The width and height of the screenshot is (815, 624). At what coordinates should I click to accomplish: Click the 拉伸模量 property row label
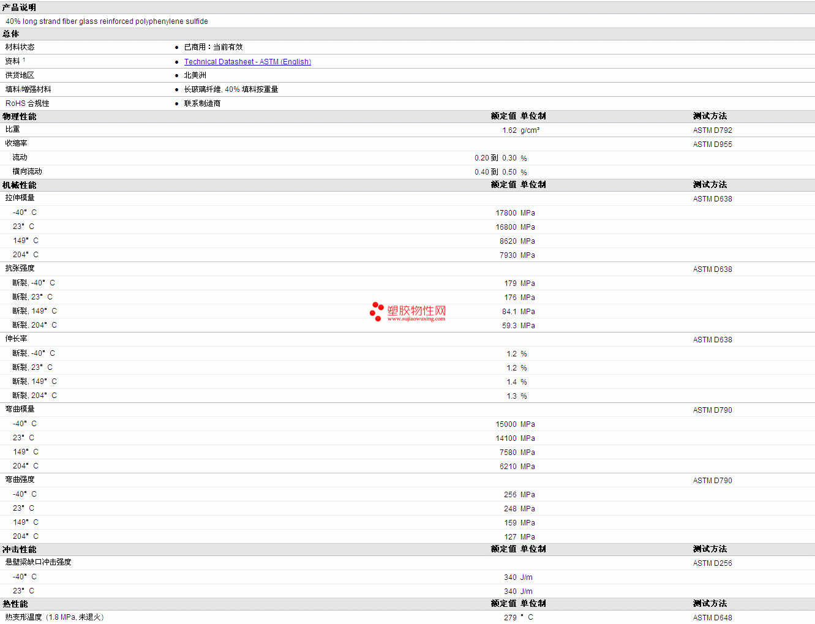(20, 198)
